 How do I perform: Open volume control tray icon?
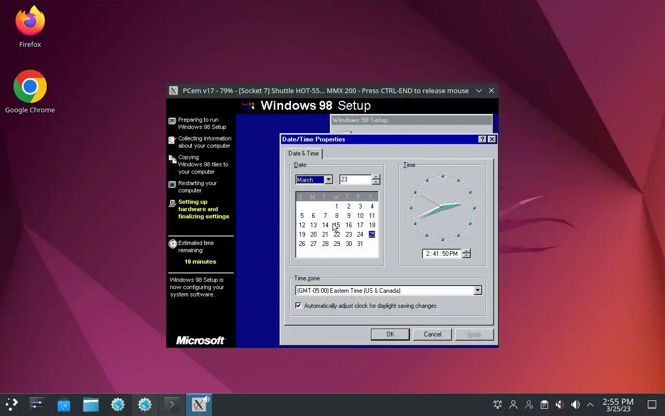[575, 405]
